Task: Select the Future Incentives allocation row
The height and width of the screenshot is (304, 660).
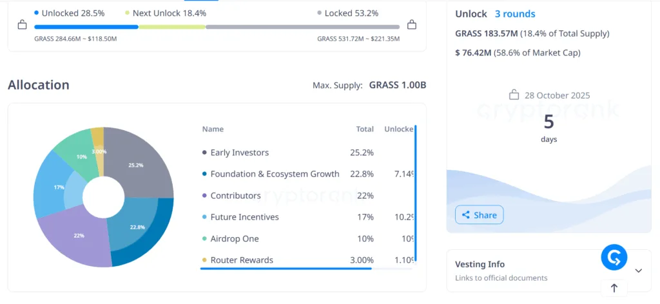Action: [244, 217]
